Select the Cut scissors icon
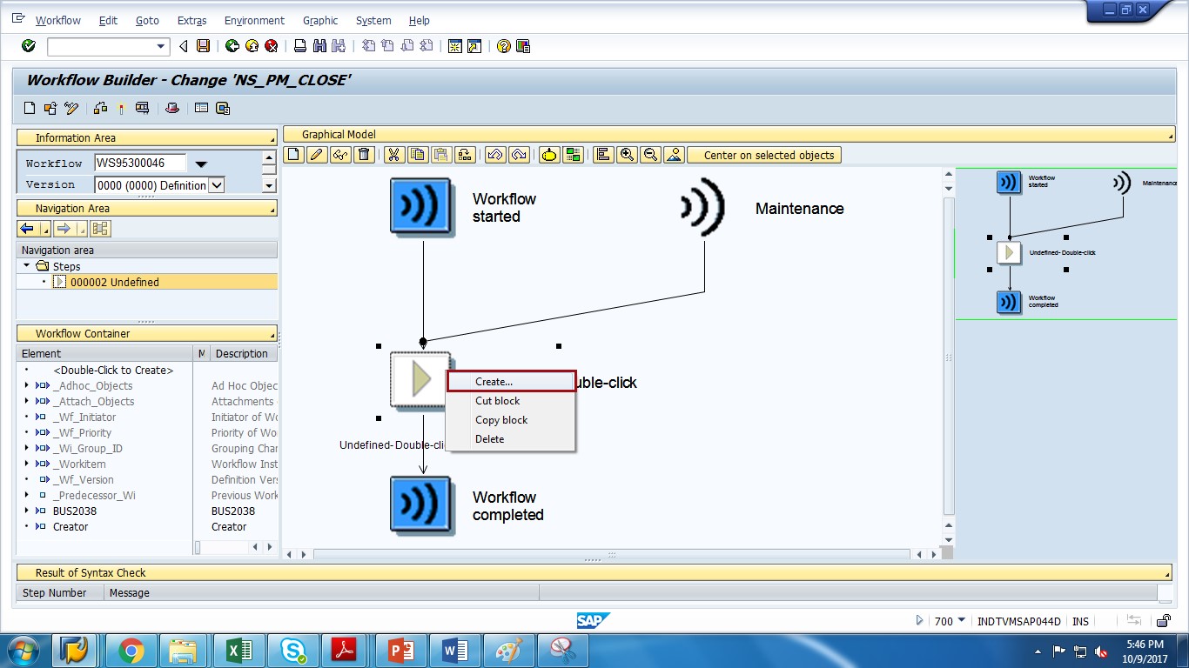 click(393, 155)
